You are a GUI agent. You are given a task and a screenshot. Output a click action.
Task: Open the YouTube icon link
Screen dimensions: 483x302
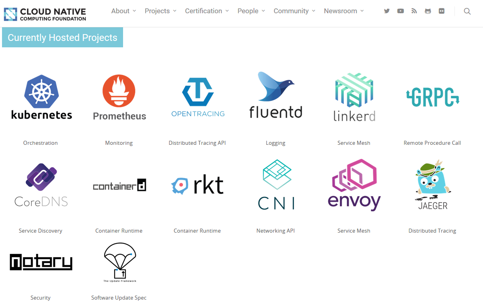click(x=401, y=11)
